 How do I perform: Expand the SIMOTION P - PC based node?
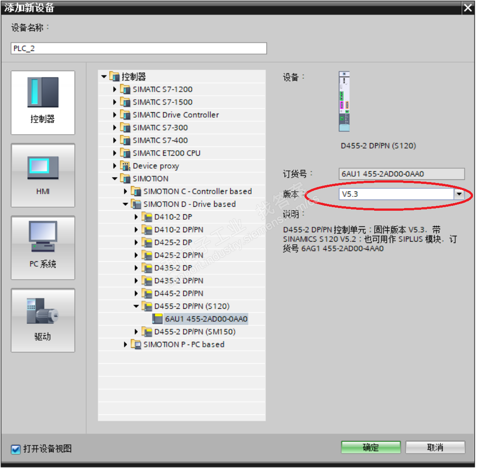(x=125, y=345)
